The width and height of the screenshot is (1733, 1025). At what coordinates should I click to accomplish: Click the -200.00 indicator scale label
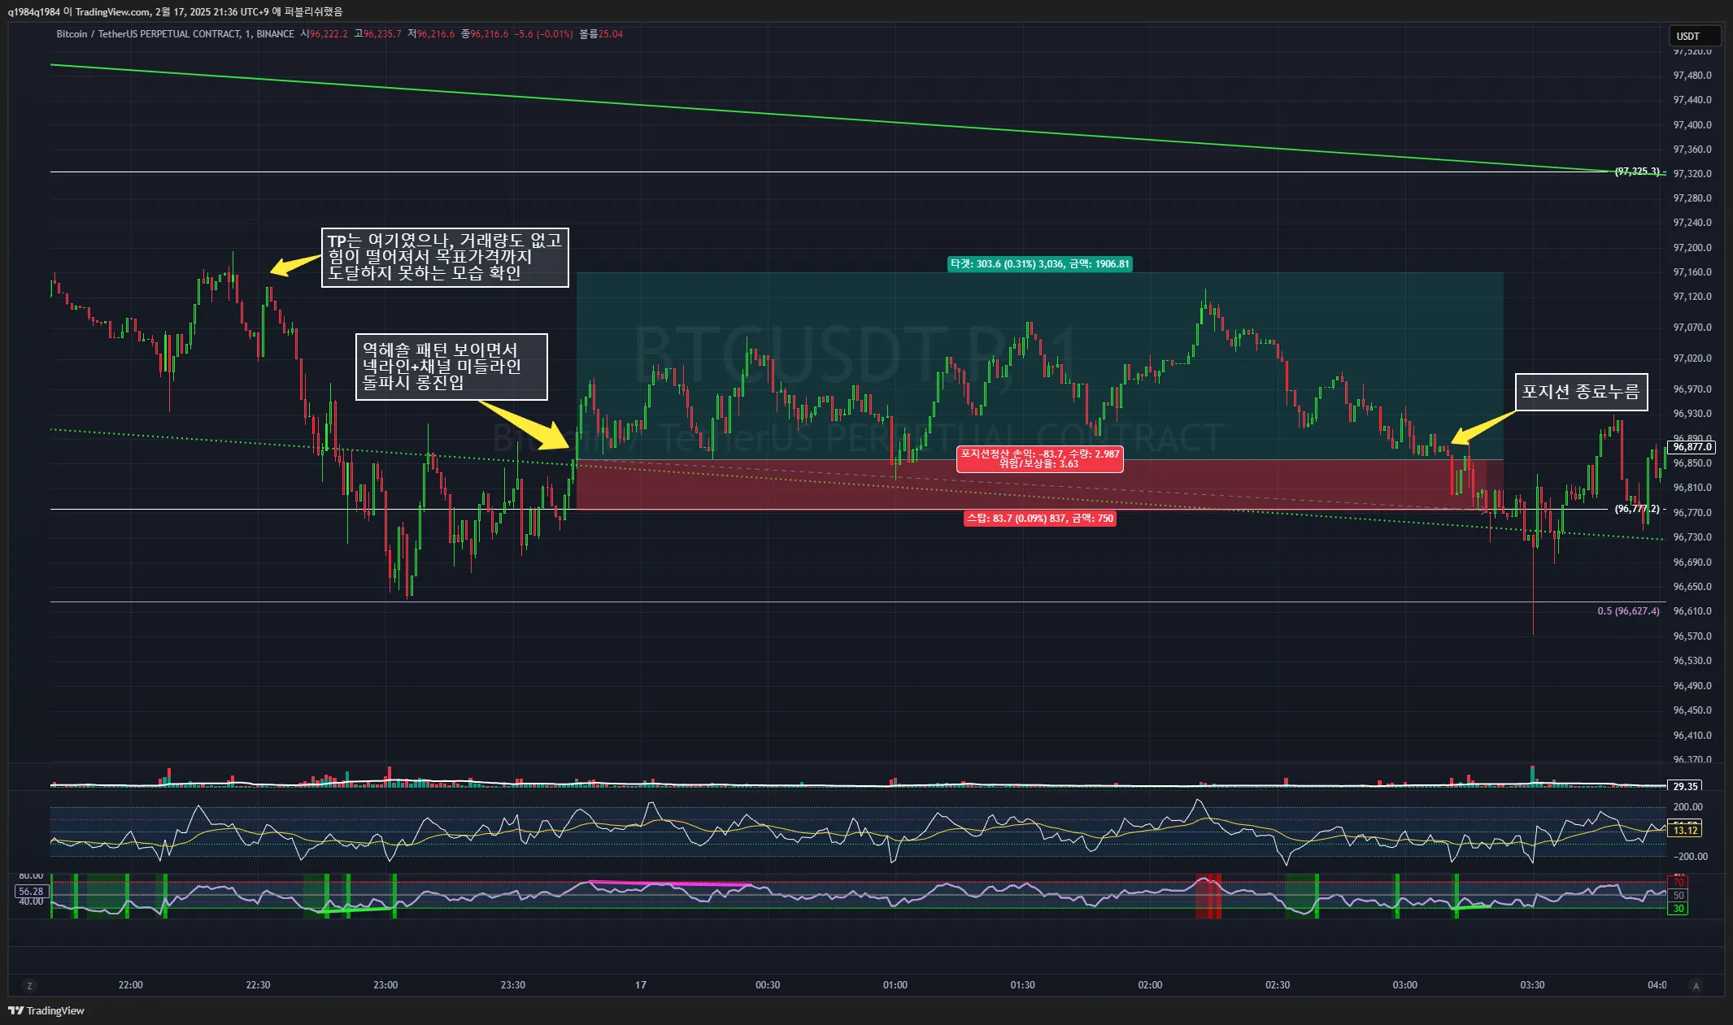point(1689,857)
